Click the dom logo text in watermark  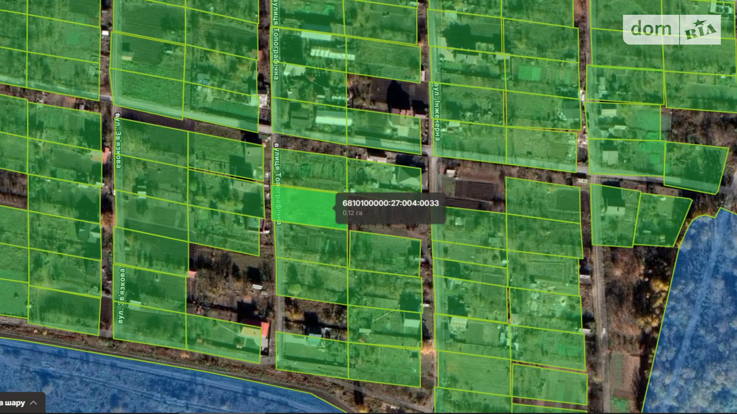651,29
